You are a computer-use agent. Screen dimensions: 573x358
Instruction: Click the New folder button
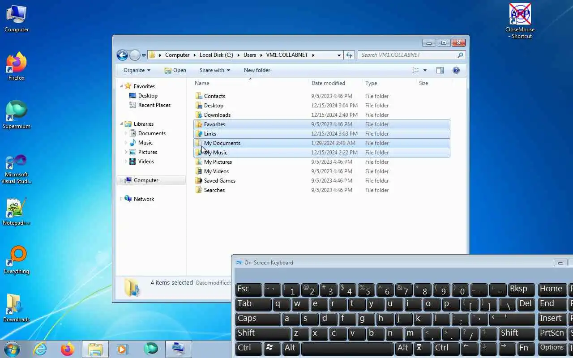pos(257,70)
